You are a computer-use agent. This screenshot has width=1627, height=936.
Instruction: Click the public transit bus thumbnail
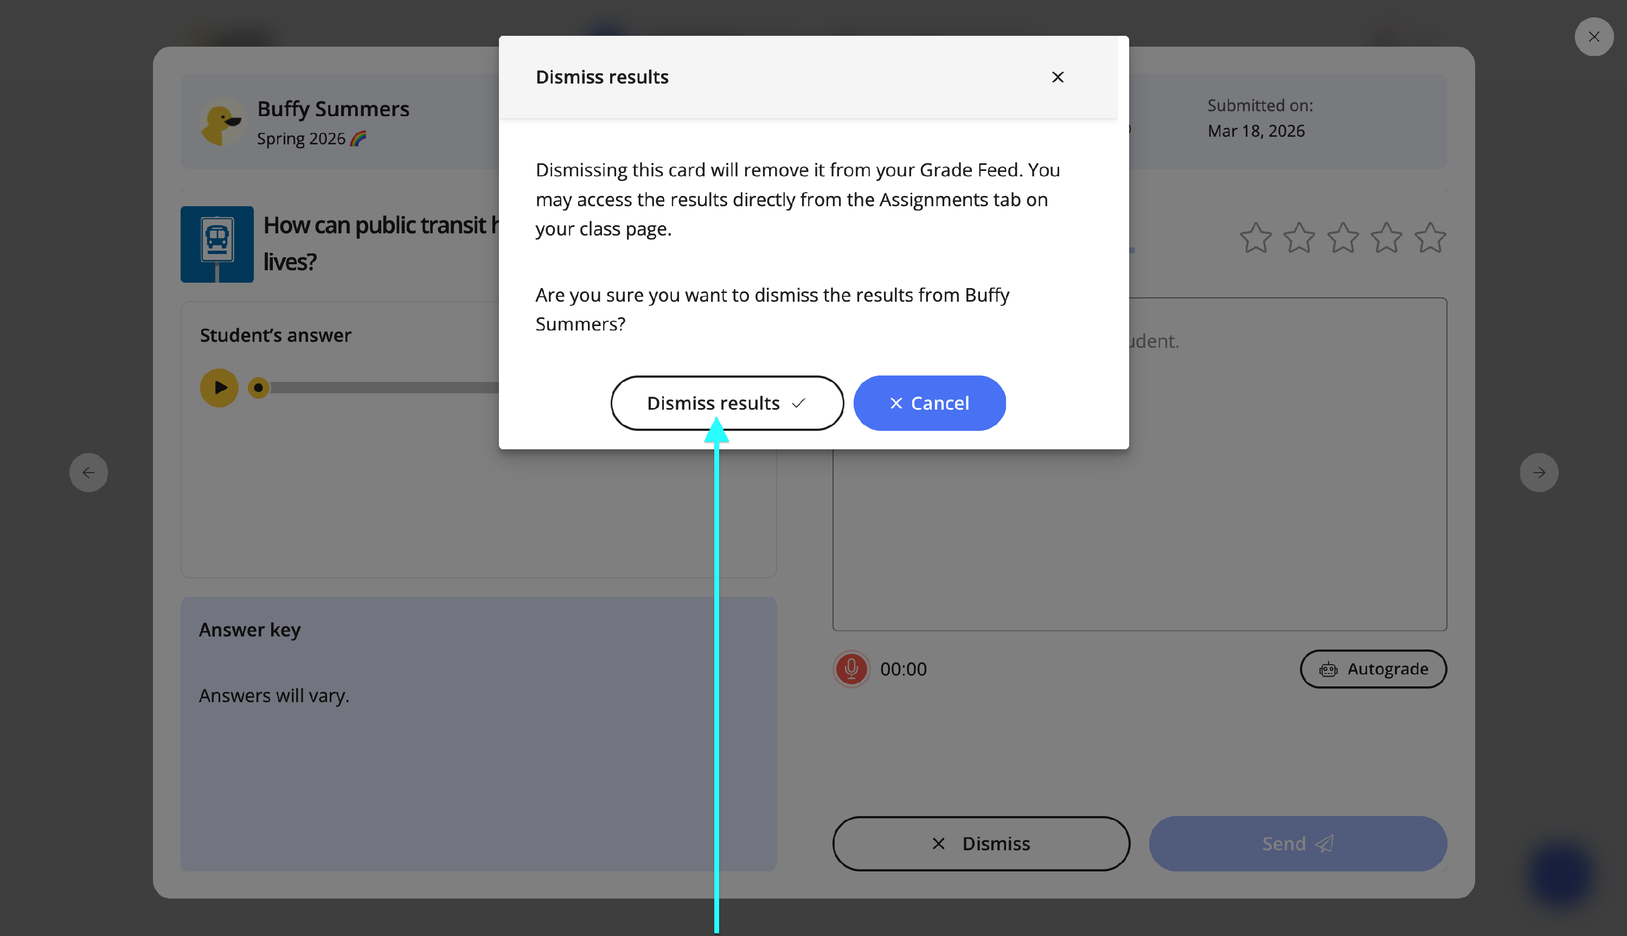217,244
